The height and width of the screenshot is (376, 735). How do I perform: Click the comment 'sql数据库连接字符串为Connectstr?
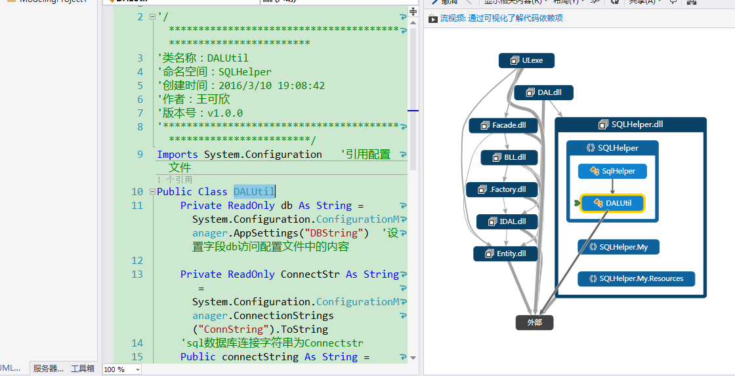click(x=272, y=343)
